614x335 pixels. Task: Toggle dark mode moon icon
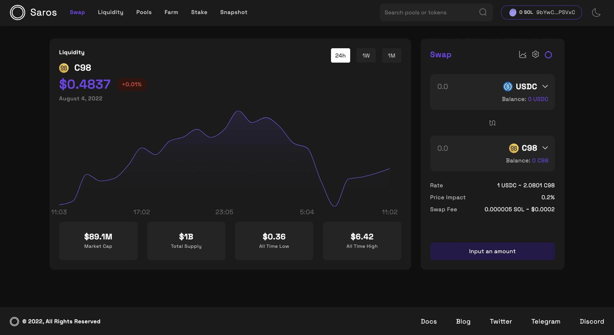[x=596, y=12]
